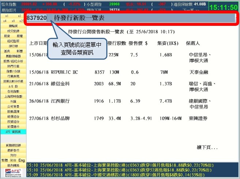Click offer price range 3.28-4.91

pos(141,119)
